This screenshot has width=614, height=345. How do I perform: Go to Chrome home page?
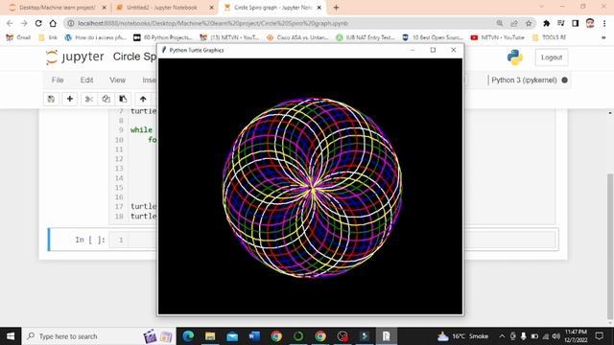[53, 23]
